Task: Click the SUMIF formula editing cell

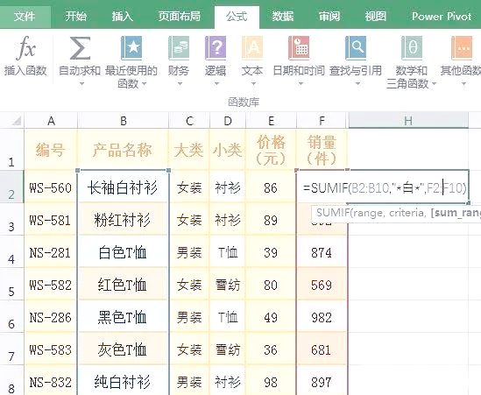Action: point(384,187)
